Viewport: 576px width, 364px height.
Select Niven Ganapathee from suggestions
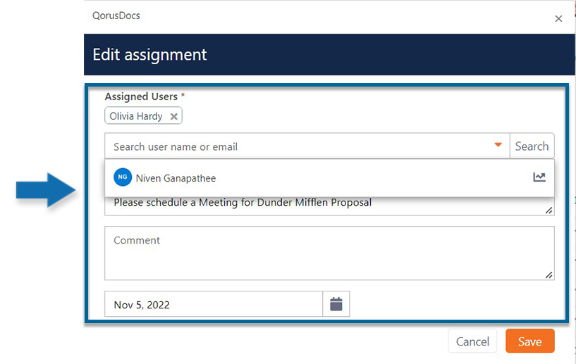tap(176, 178)
